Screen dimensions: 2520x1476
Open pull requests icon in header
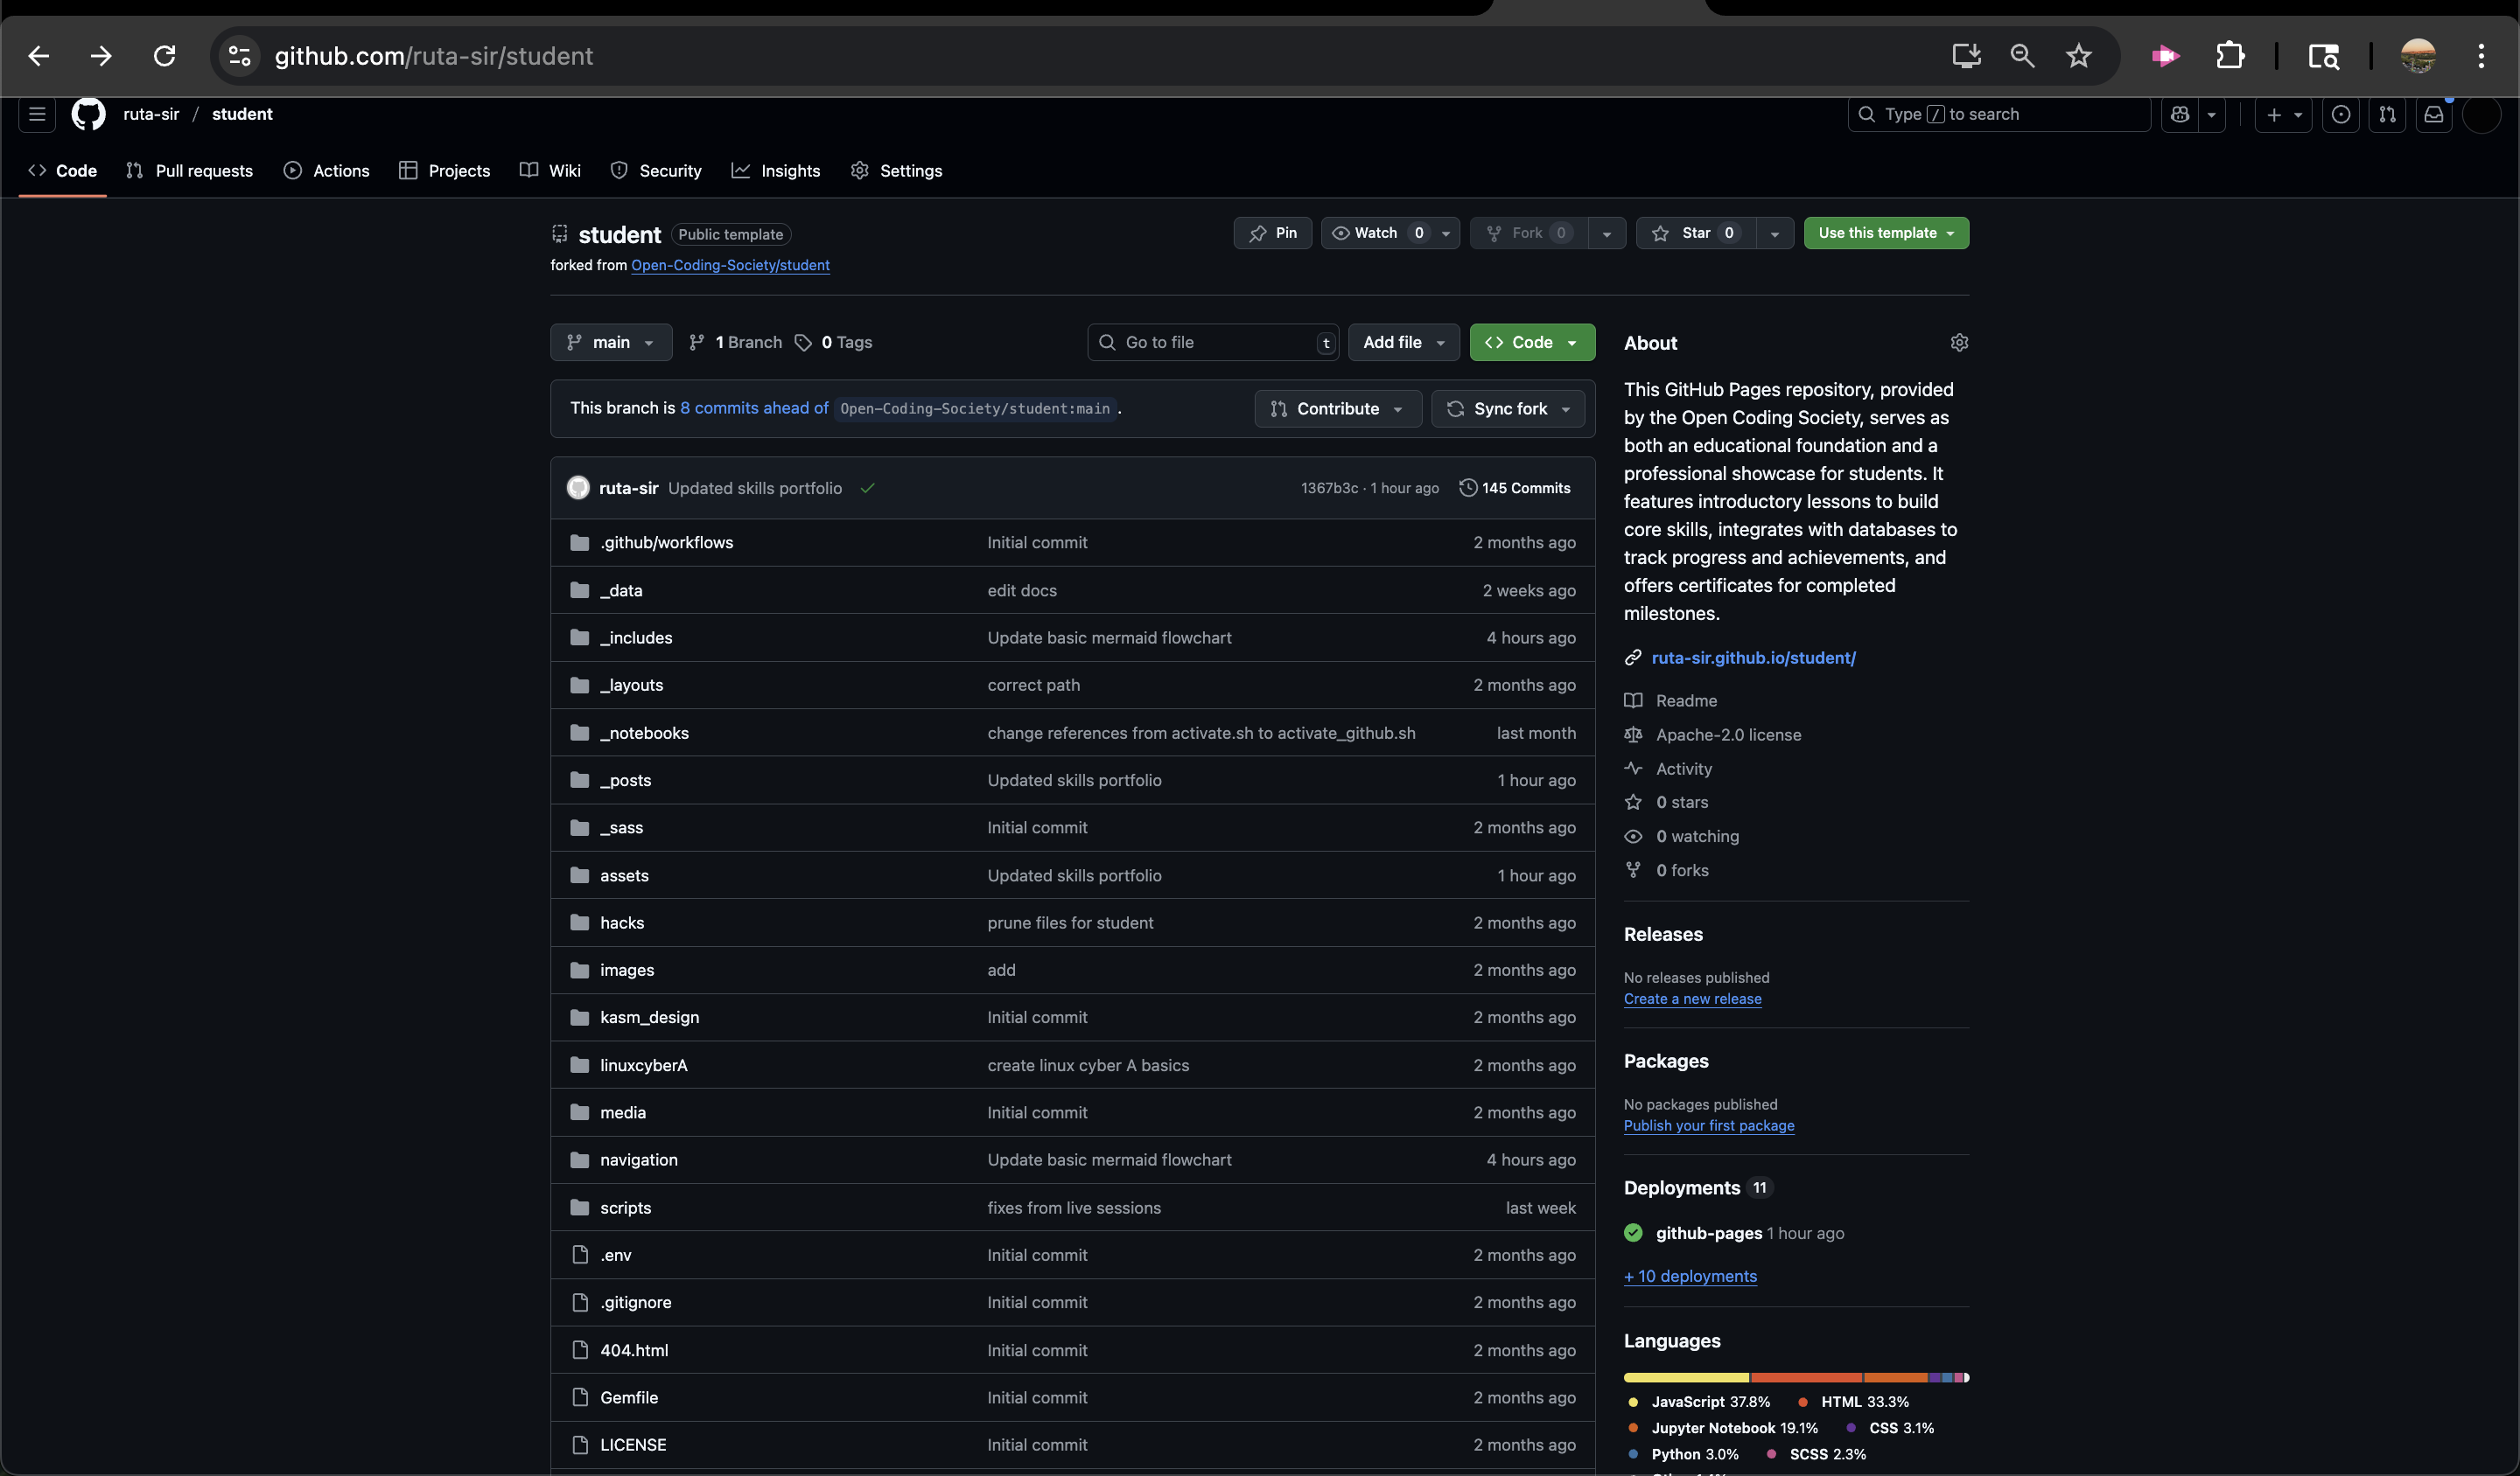point(2388,115)
